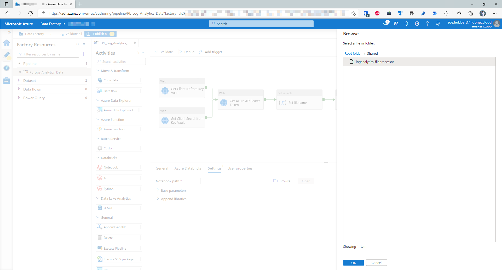Click Cancel in Browse panel
Image resolution: width=502 pixels, height=270 pixels.
click(x=376, y=263)
